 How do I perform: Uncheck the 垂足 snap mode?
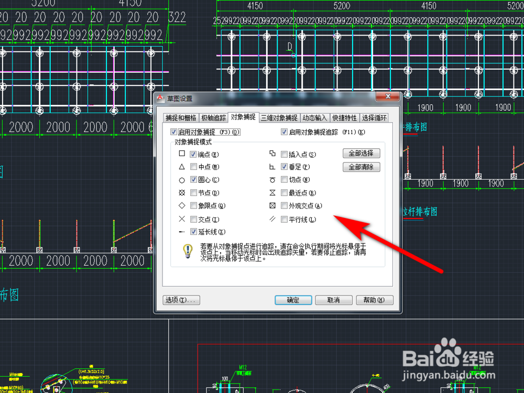tap(284, 167)
